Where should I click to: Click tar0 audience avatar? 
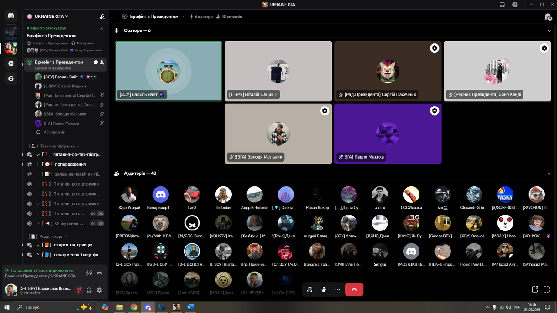(192, 195)
